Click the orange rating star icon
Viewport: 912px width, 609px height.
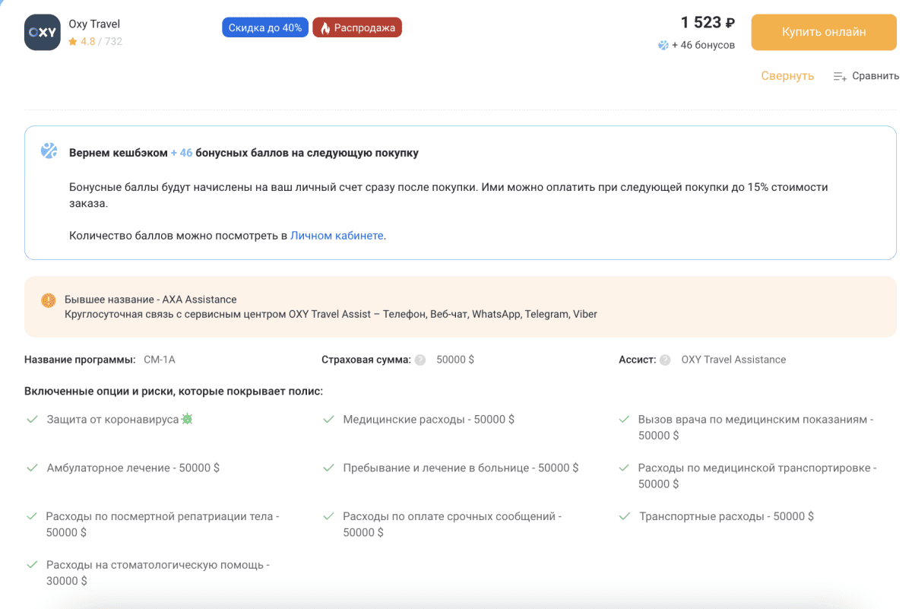coord(73,42)
